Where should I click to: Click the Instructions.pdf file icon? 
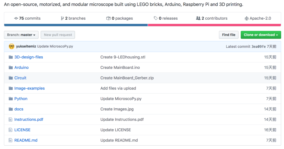coord(11,119)
